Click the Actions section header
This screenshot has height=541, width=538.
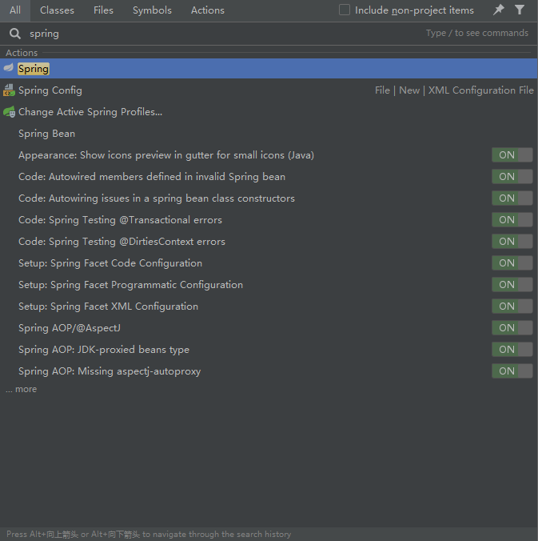[x=22, y=53]
